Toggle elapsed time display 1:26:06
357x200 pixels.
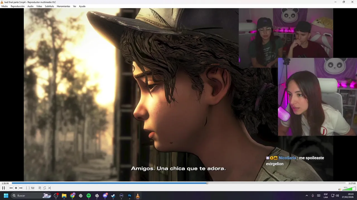pos(5,183)
